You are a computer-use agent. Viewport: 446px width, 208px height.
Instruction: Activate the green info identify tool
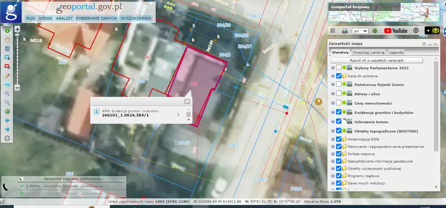[7, 31]
